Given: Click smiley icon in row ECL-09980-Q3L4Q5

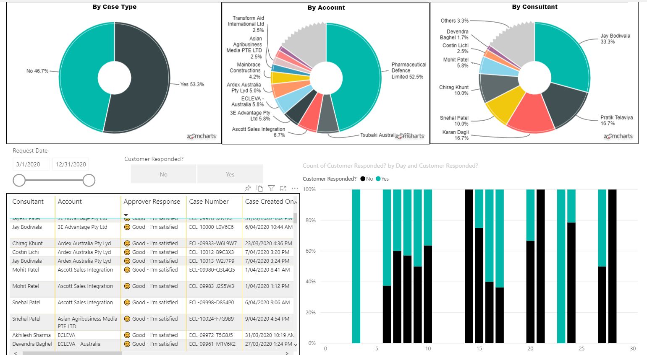Looking at the screenshot, I should point(127,269).
